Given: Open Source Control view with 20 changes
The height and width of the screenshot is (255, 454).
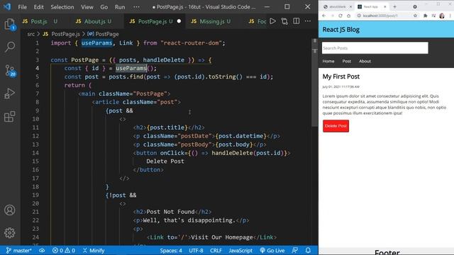Looking at the screenshot, I should [10, 71].
